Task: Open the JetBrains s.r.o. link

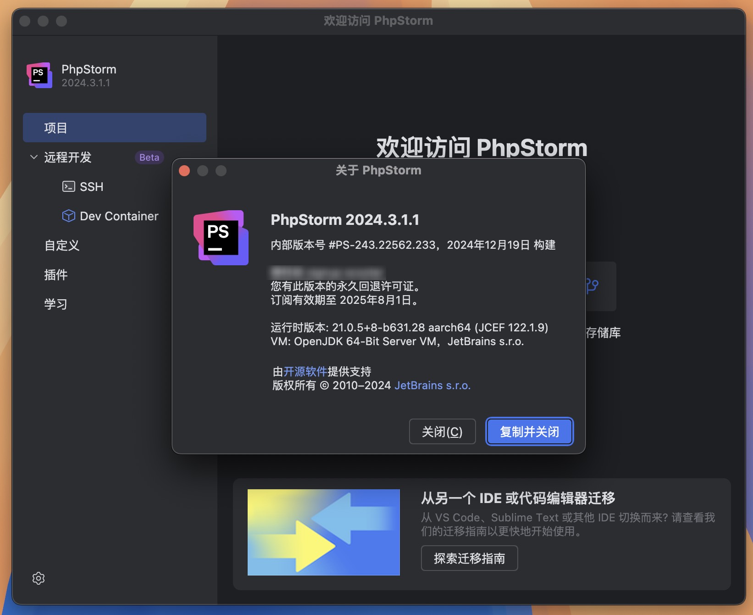Action: pos(432,386)
